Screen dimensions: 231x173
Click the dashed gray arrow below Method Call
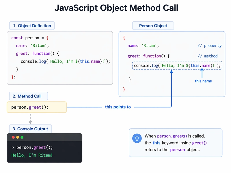click(x=30, y=119)
